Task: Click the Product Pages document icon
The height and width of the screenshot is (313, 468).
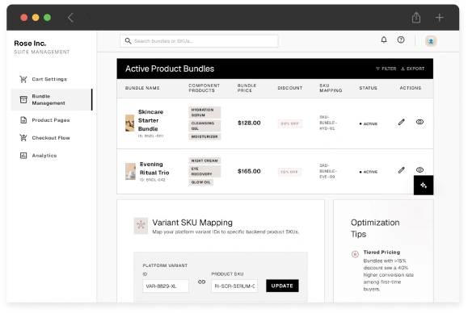Action: click(23, 120)
